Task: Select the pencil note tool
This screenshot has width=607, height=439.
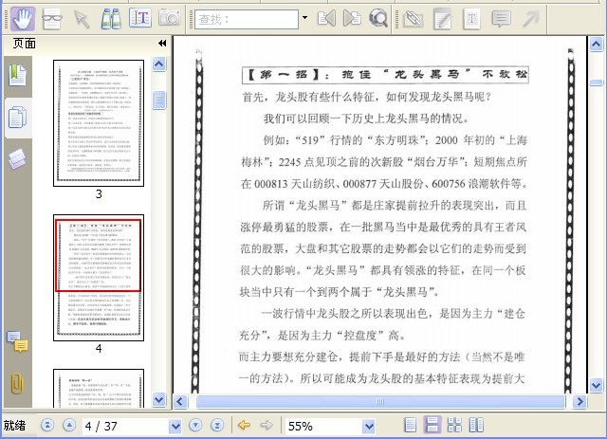Action: pyautogui.click(x=443, y=19)
